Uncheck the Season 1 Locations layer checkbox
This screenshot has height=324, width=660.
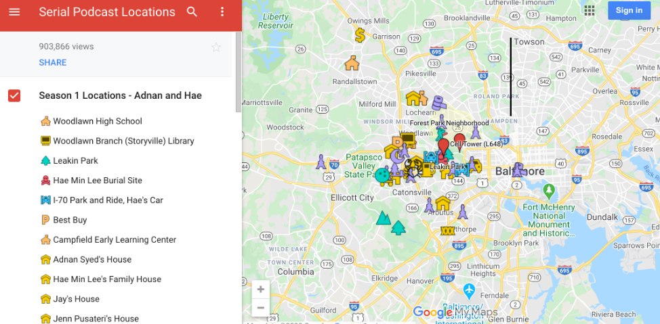pos(14,95)
